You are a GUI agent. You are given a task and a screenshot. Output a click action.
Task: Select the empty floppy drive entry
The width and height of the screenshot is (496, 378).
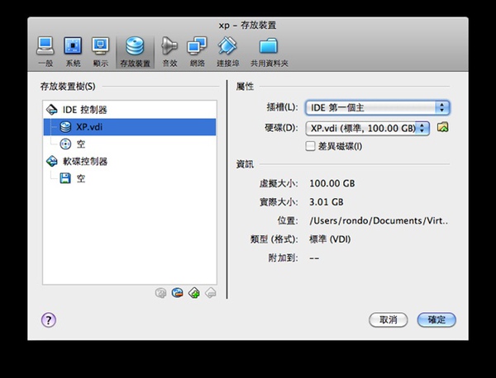coord(130,178)
